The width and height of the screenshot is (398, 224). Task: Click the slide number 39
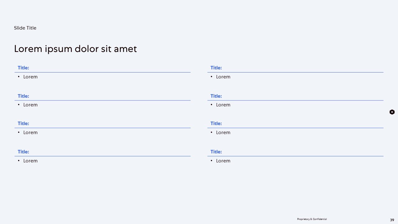point(392,220)
